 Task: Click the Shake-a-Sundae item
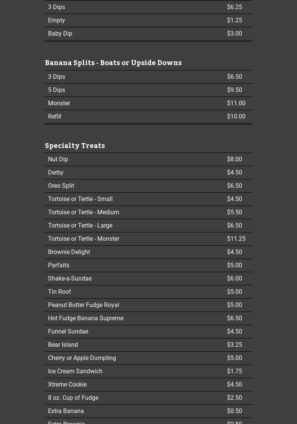70,279
